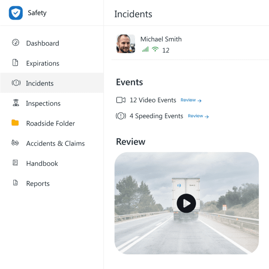Click the number 12 beside Wi-Fi icon
Image resolution: width=269 pixels, height=269 pixels.
tap(166, 50)
